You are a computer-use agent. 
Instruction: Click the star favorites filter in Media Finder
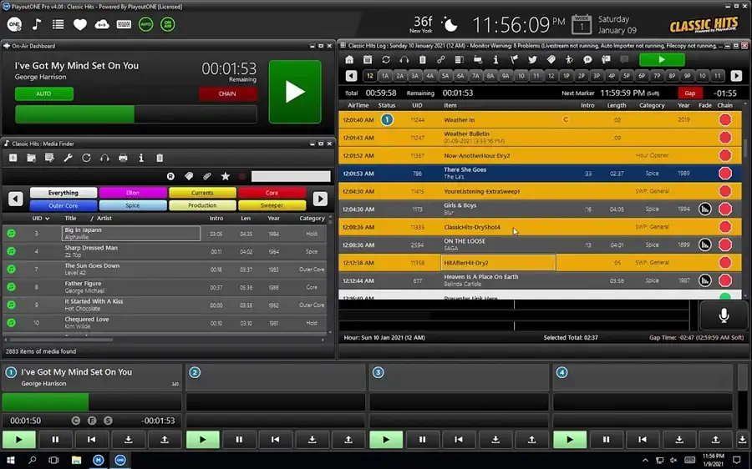(x=225, y=176)
